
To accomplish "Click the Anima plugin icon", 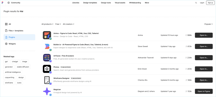I will coord(47,35).
